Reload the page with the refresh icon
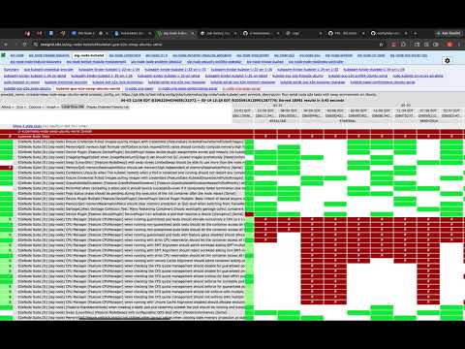This screenshot has height=349, width=465. [x=25, y=45]
